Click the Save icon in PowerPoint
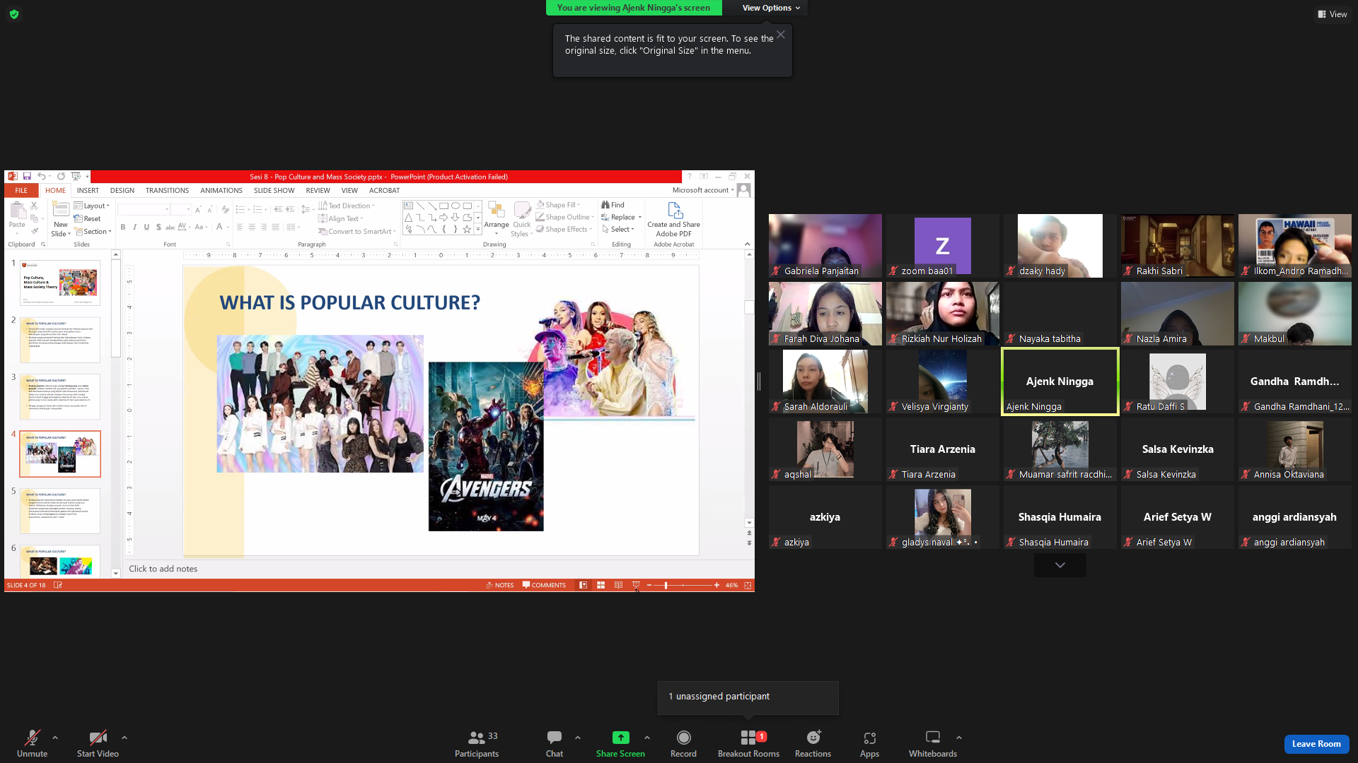The image size is (1358, 763). 27,177
